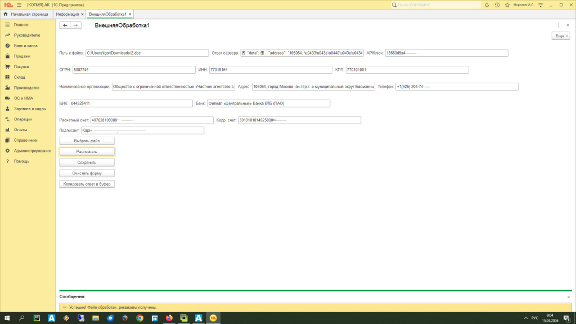Close the Информация tab

point(82,14)
